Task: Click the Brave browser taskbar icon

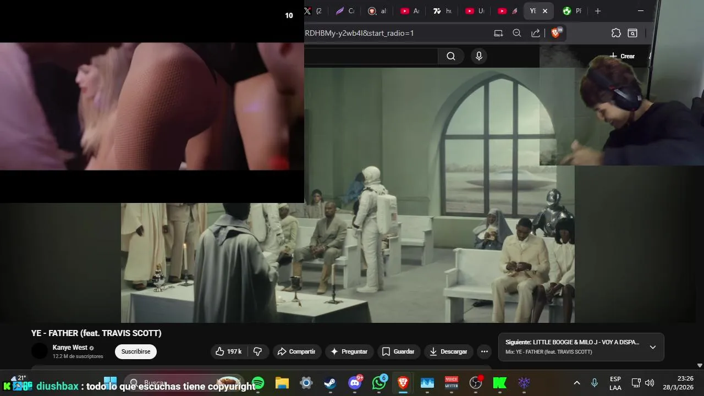Action: coord(403,383)
